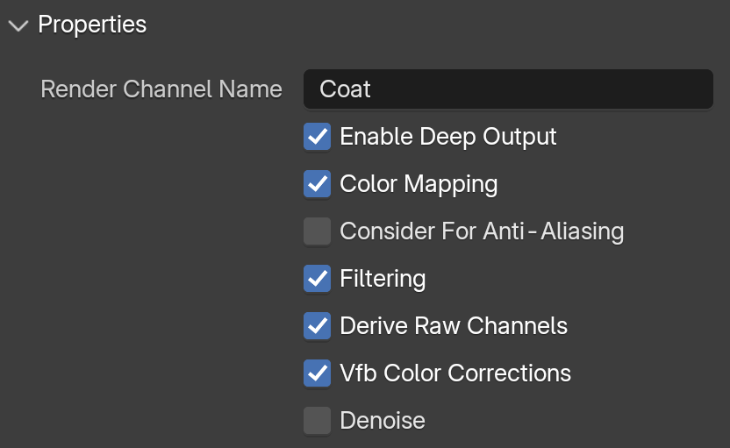Toggle the empty box next to Denoise
The width and height of the screenshot is (730, 448).
317,421
